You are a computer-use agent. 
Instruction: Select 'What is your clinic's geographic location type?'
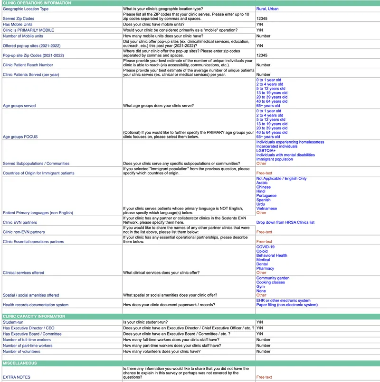coord(163,9)
